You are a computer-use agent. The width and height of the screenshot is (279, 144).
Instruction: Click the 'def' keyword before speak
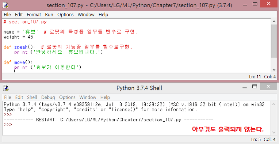(7, 48)
